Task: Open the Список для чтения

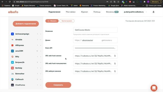Action: [154, 6]
